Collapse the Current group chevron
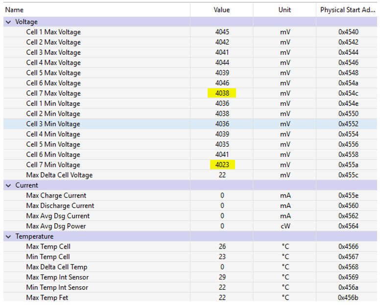 click(x=8, y=186)
